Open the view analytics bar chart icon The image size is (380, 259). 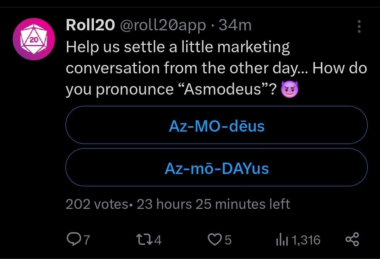coord(282,240)
